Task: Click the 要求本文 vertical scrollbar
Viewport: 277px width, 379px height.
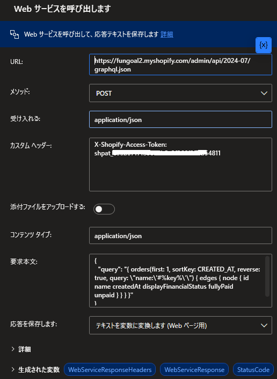Action: (x=267, y=276)
